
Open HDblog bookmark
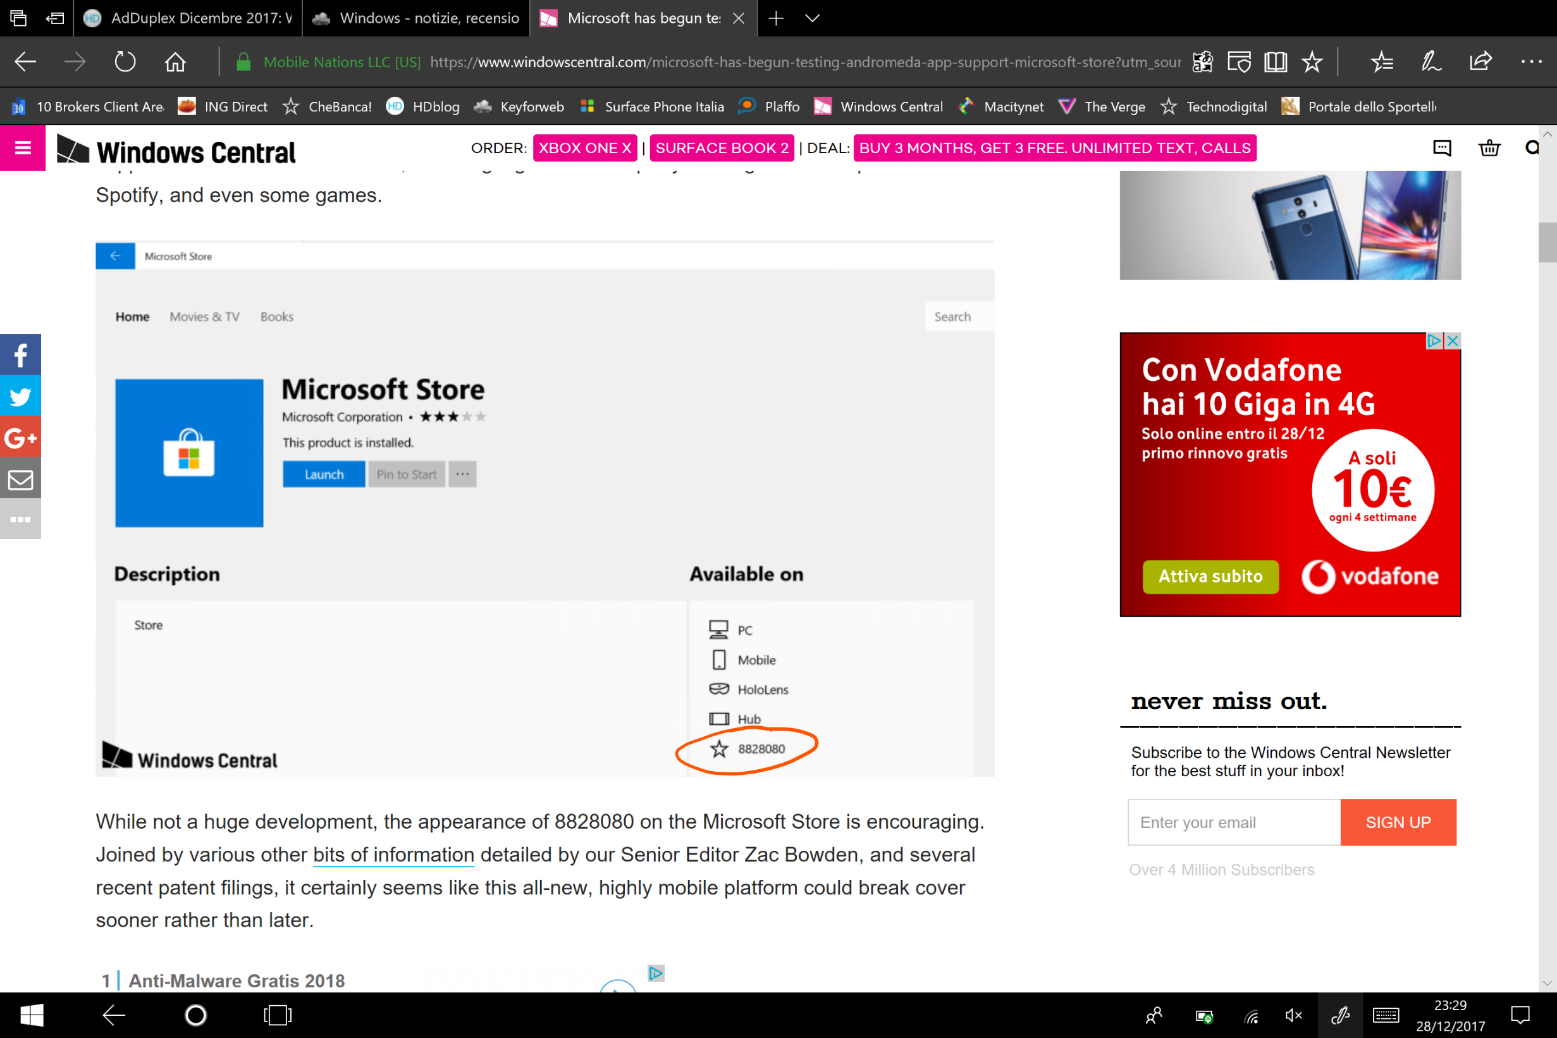(423, 106)
